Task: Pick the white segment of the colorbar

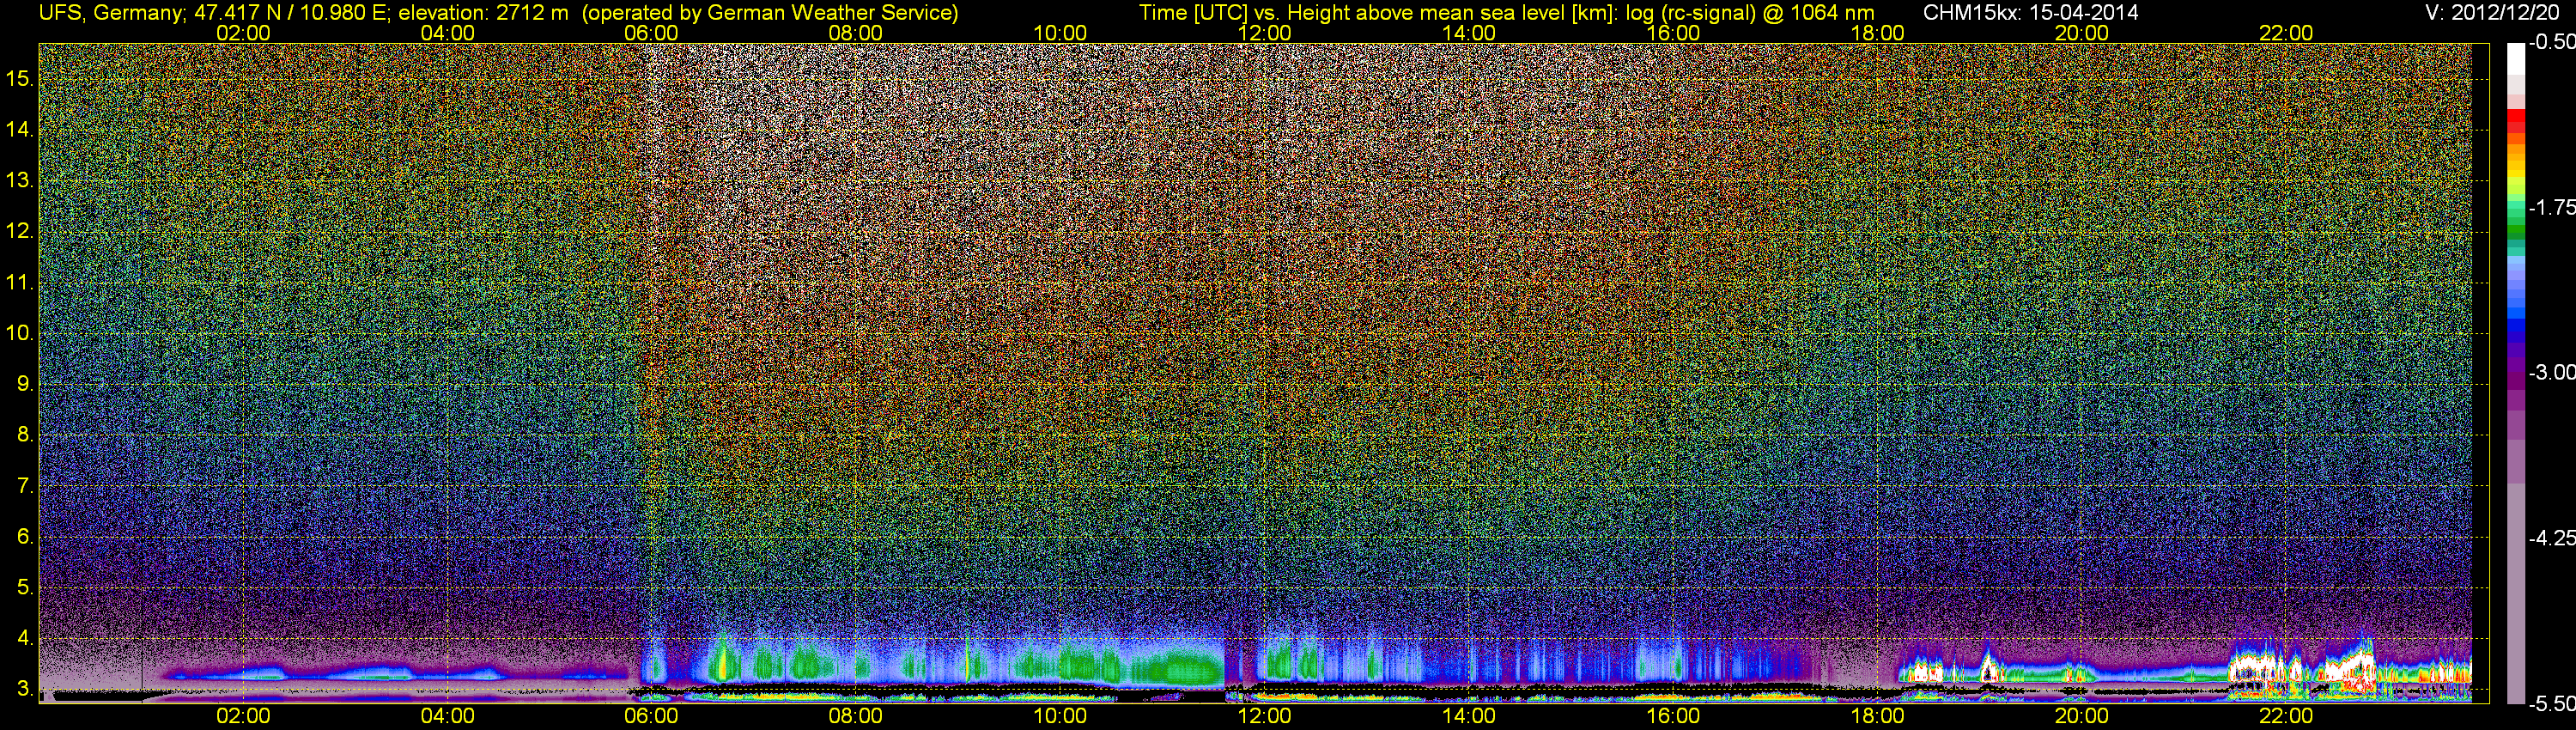Action: 2516,60
